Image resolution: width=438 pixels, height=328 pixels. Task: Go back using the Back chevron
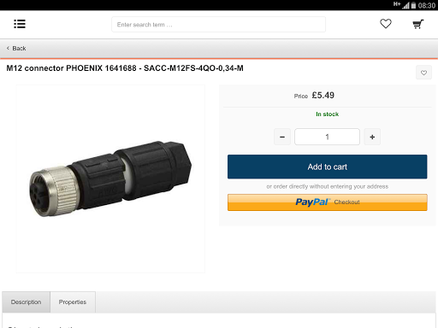8,48
